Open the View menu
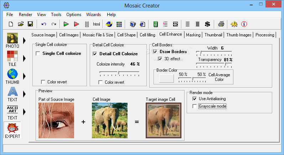284x155 pixels. click(41, 15)
